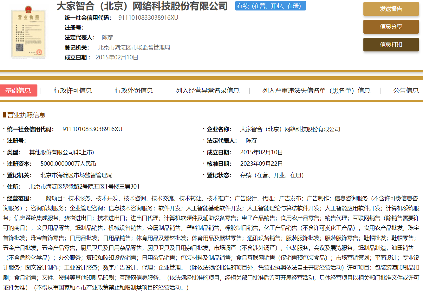
Task: Click the 注册资本 label
Action: pos(19,164)
